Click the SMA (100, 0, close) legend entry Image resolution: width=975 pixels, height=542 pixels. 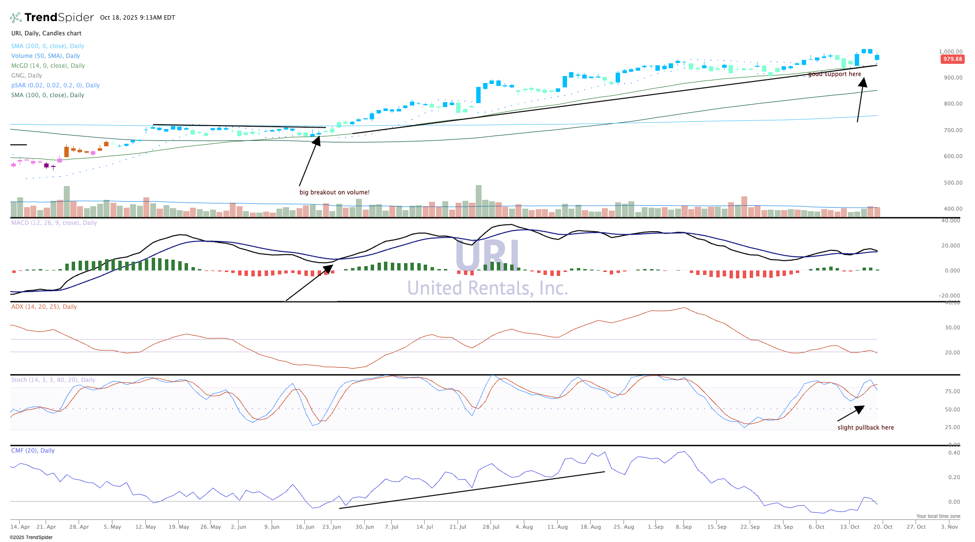48,95
